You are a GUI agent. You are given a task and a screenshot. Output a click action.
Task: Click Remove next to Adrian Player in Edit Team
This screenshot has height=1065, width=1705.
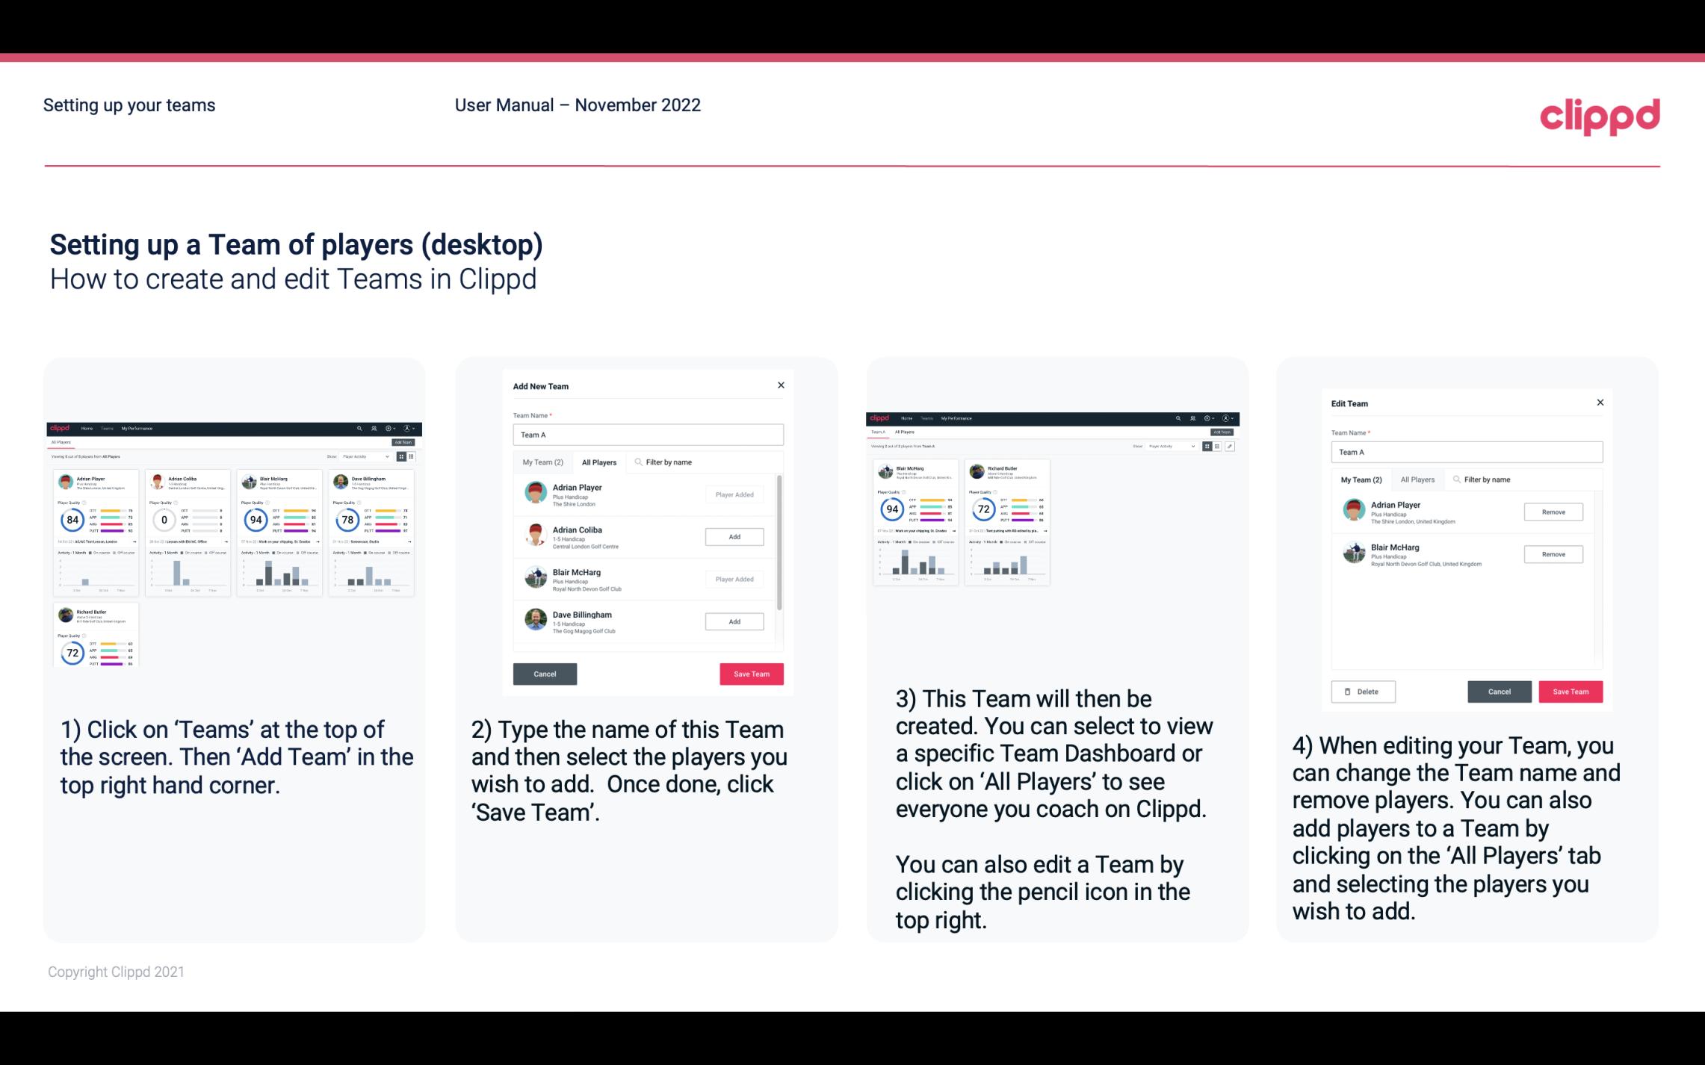1552,512
